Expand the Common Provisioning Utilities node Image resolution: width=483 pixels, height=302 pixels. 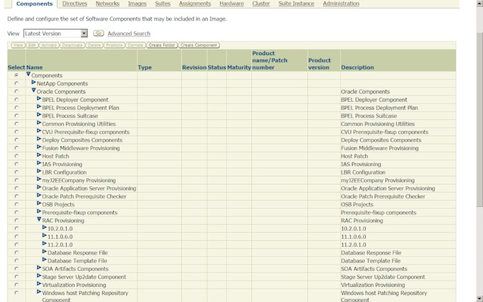click(x=39, y=123)
